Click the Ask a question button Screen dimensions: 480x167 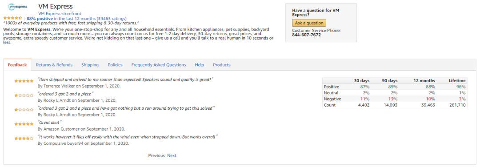(x=309, y=23)
